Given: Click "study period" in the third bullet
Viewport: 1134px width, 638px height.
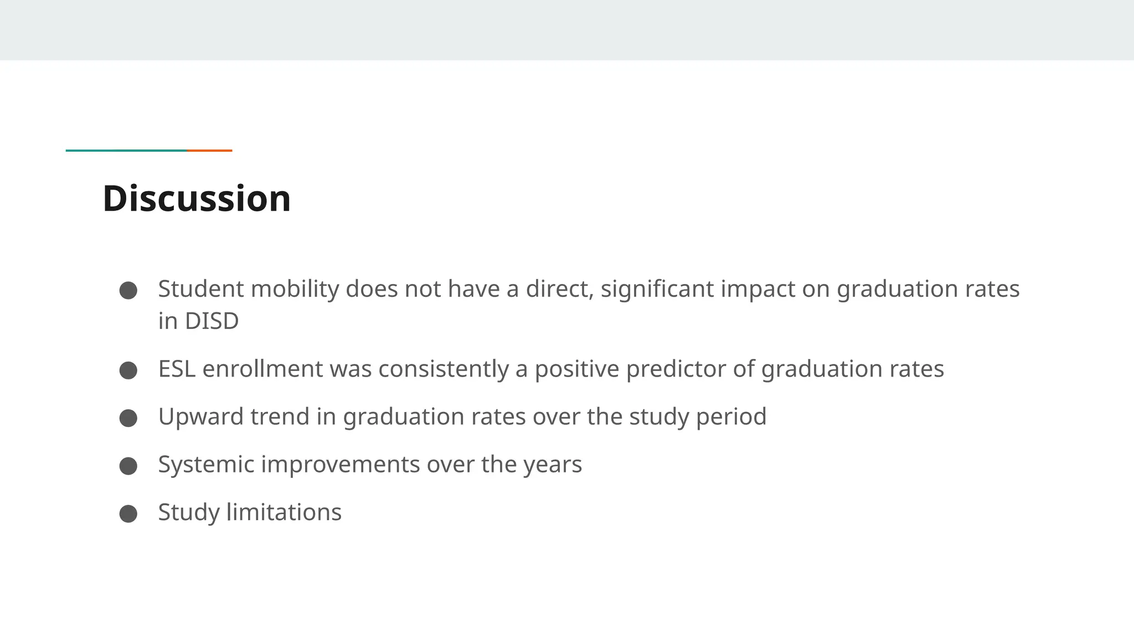Looking at the screenshot, I should (x=698, y=416).
